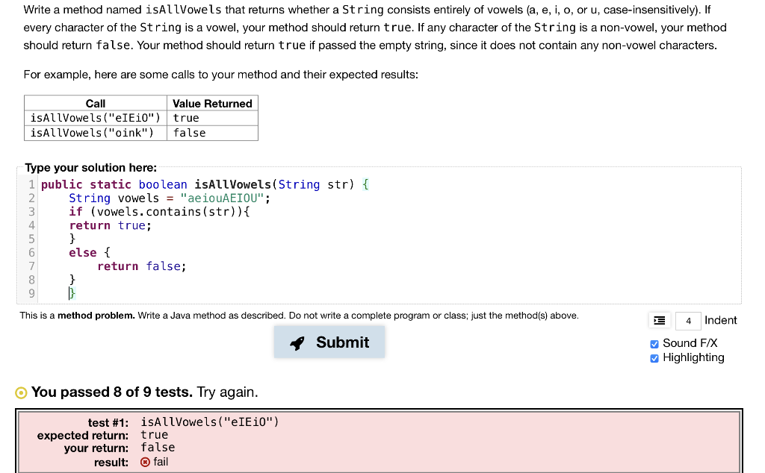Image resolution: width=765 pixels, height=473 pixels.
Task: Click line number 3 in the editor
Action: 31,211
